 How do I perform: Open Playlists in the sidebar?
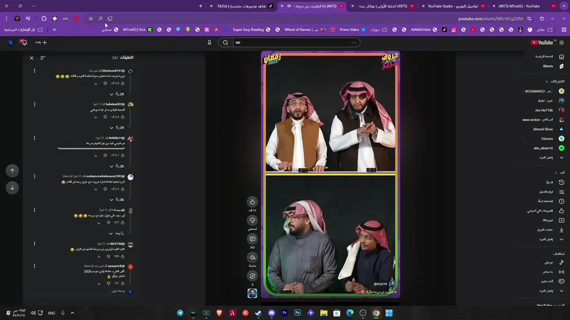click(551, 192)
